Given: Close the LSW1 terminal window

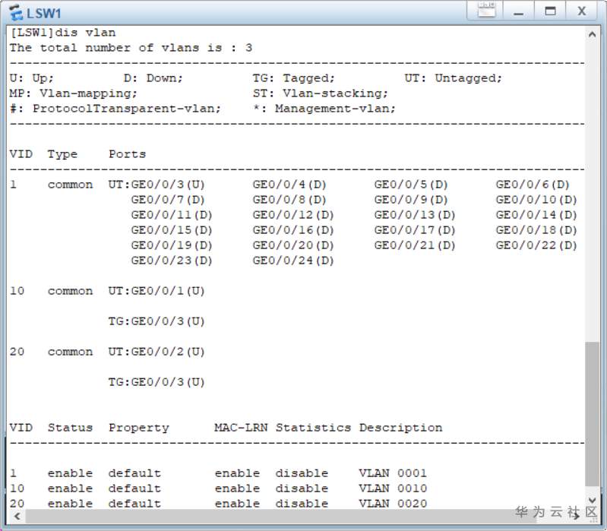Looking at the screenshot, I should point(581,10).
